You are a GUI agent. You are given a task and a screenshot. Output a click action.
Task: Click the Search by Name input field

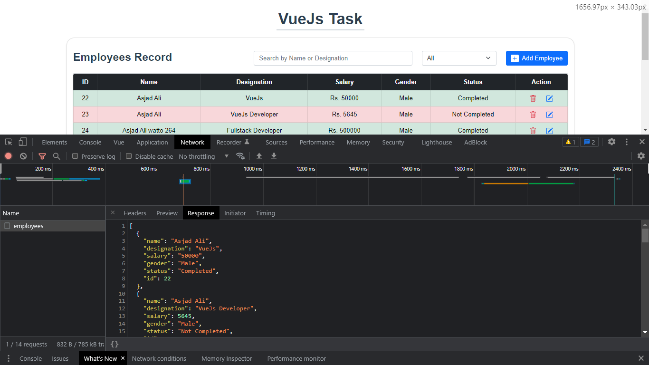click(333, 58)
